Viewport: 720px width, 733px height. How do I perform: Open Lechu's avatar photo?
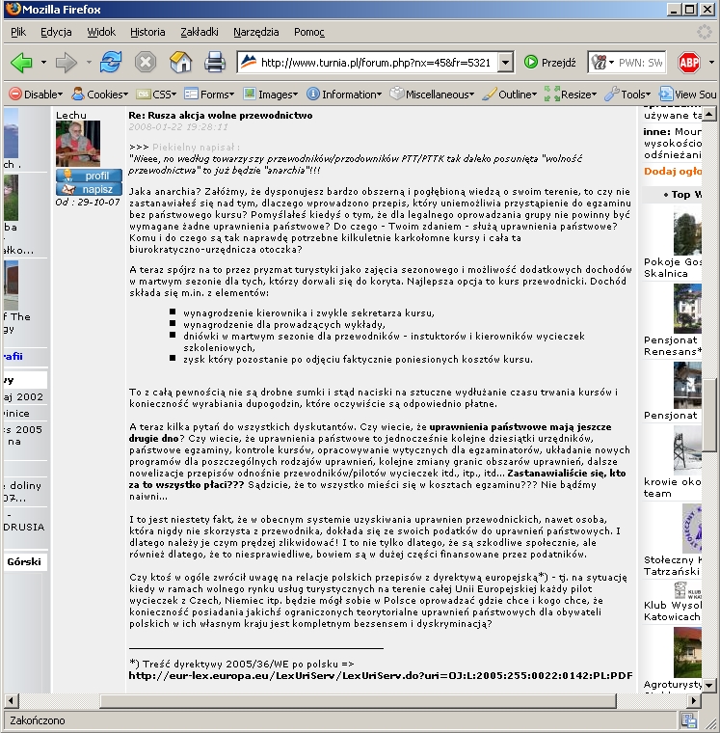coord(77,144)
